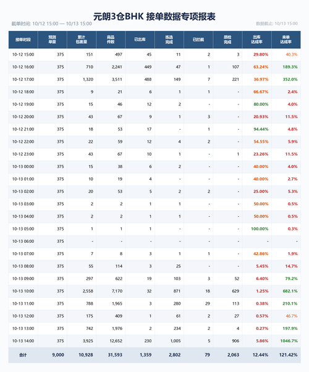309x372 pixels.
Task: Click the 10-12 15:00 time slot cell
Action: (x=23, y=54)
